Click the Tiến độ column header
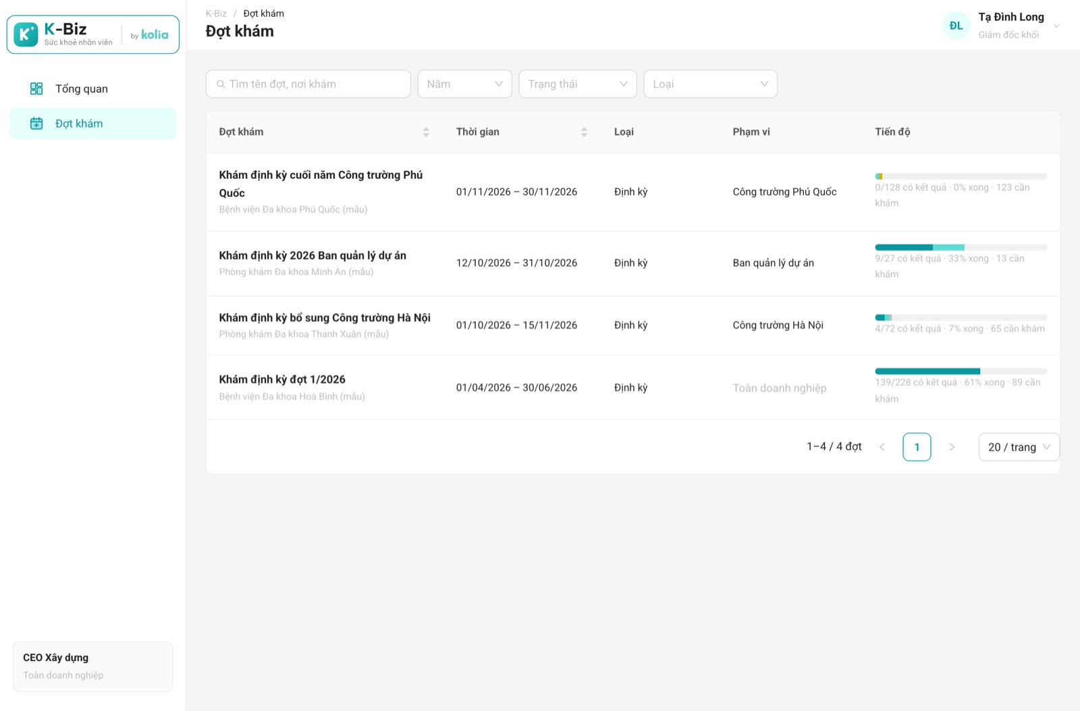 [892, 132]
